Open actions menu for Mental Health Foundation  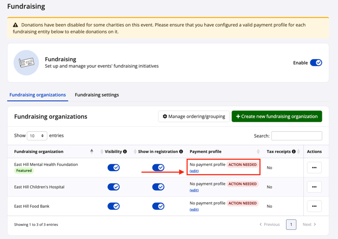click(314, 168)
